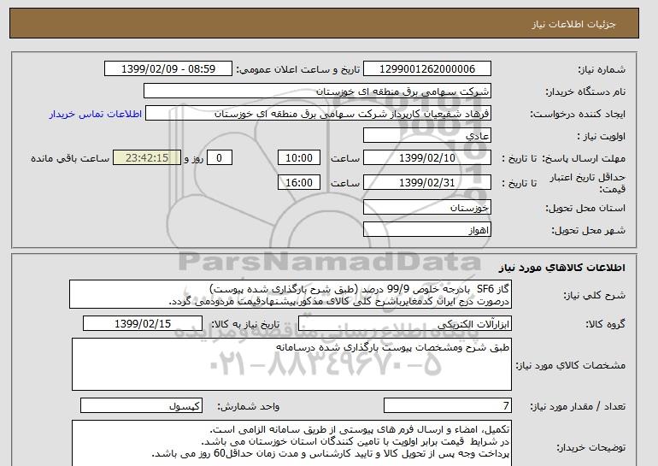This screenshot has width=658, height=466.
Task: Click the شهر محل تحویل label
Action: (588, 230)
